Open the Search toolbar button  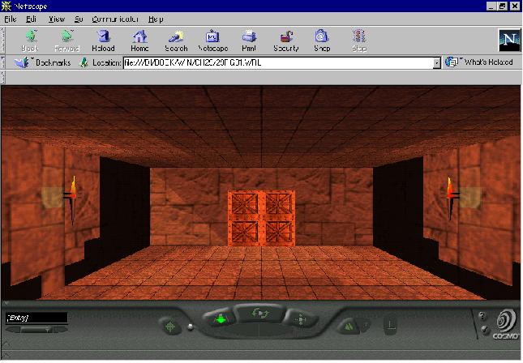point(176,41)
